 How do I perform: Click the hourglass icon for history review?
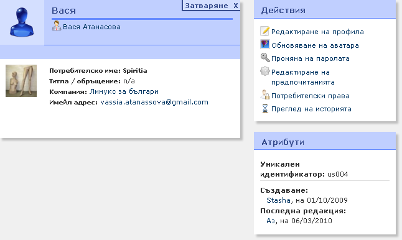(x=265, y=108)
